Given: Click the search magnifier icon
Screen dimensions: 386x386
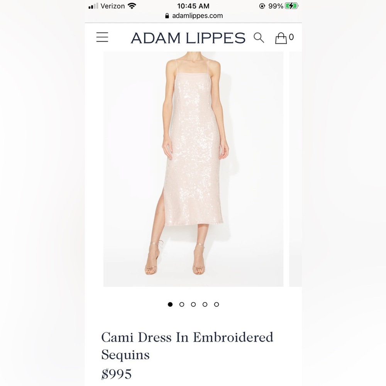Looking at the screenshot, I should click(259, 37).
